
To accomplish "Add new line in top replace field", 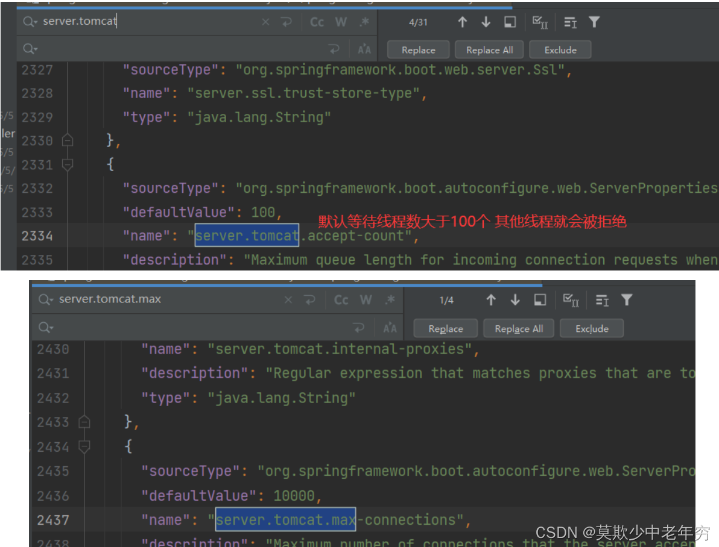I will click(x=334, y=49).
